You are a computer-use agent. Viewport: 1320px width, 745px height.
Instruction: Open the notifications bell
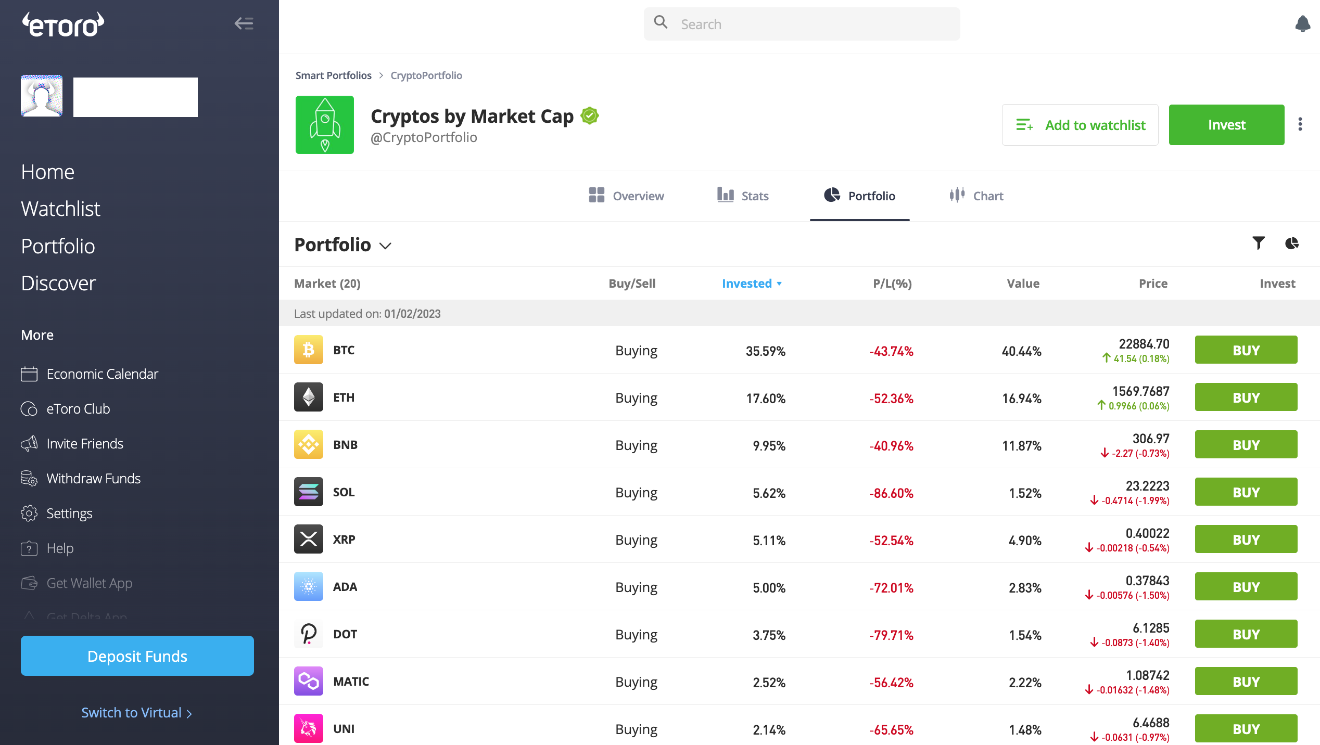click(1302, 24)
